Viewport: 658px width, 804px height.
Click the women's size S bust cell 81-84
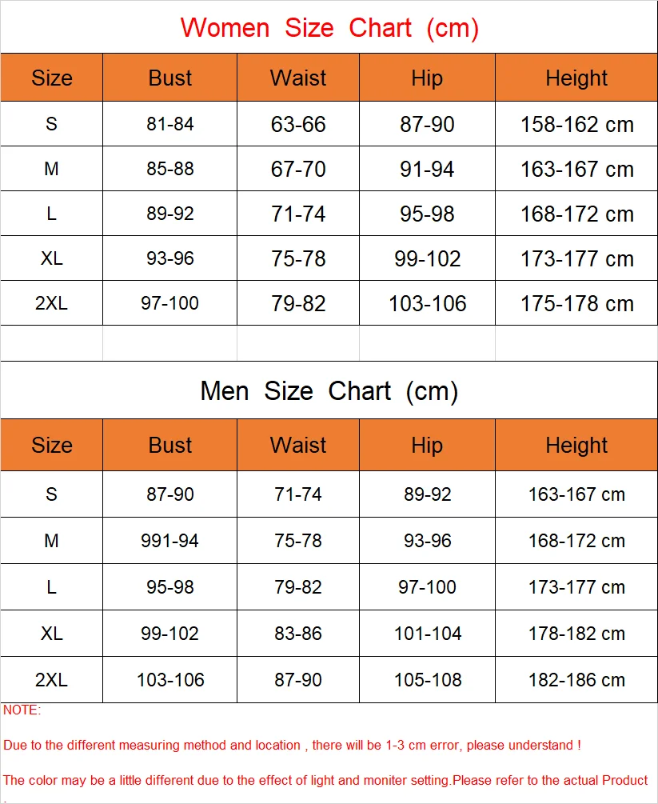170,124
